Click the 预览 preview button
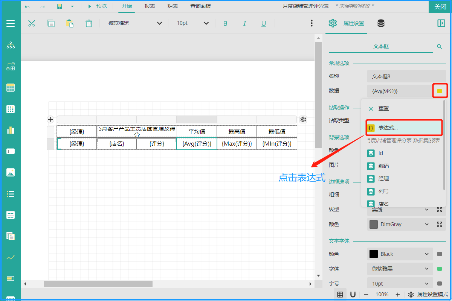Viewport: 452px width, 301px height. click(x=97, y=6)
